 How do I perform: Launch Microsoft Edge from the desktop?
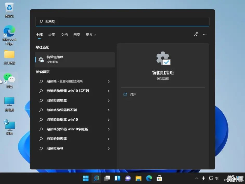pos(9,35)
